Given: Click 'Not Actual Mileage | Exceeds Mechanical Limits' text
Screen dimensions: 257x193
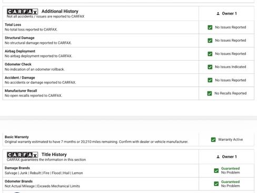Looking at the screenshot, I should point(42,186).
